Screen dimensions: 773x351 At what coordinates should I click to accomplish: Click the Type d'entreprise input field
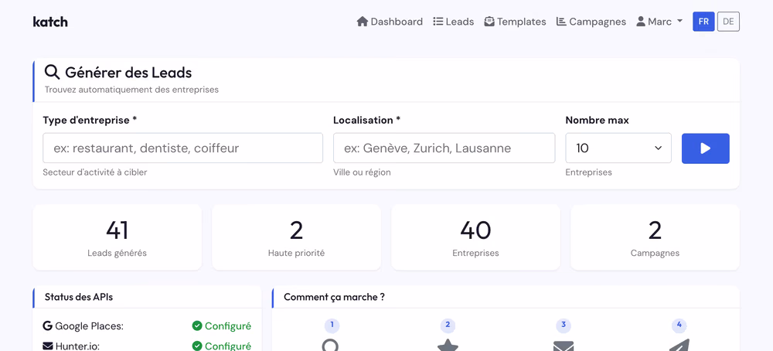[x=183, y=148]
